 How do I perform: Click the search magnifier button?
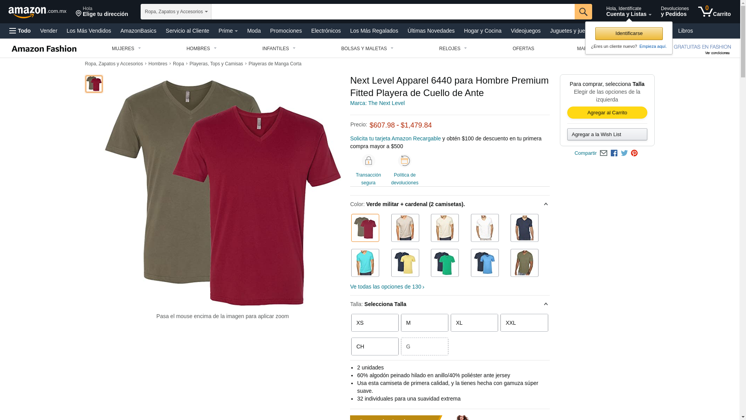pyautogui.click(x=583, y=12)
